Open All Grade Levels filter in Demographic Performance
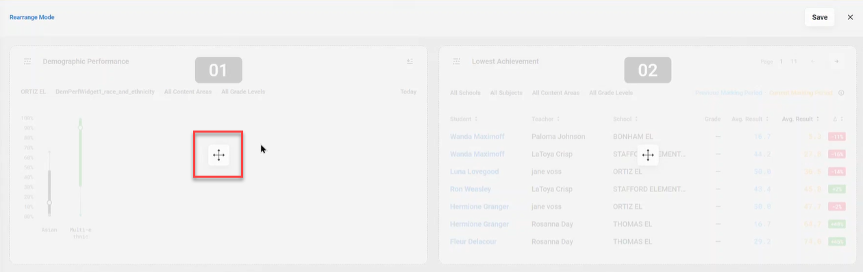 click(x=243, y=92)
